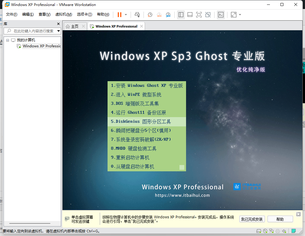Click the 我已完成安装 button
The height and width of the screenshot is (236, 305).
[252, 219]
